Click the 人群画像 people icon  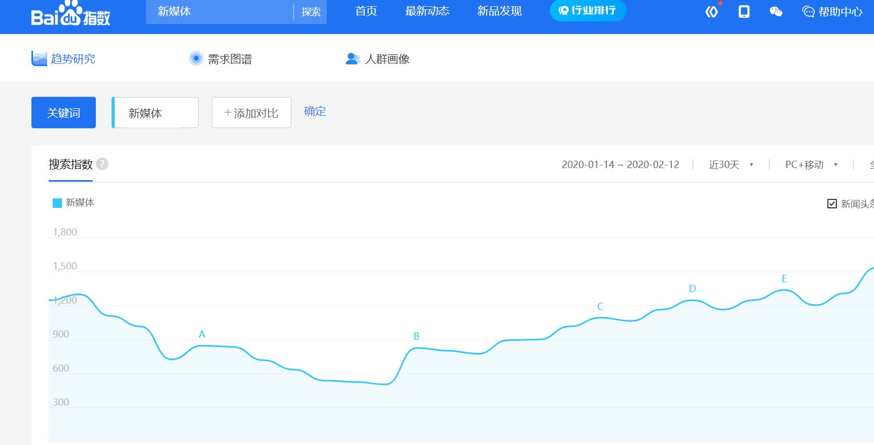(352, 59)
